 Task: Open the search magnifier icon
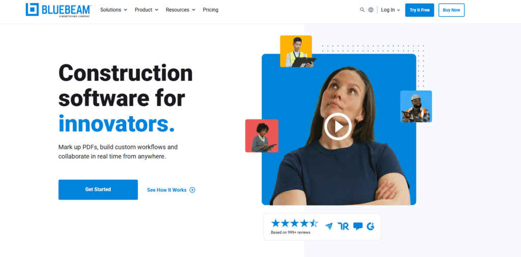click(362, 10)
